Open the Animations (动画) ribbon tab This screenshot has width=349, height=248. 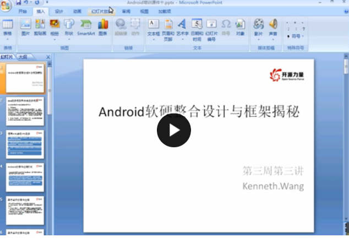pos(77,12)
